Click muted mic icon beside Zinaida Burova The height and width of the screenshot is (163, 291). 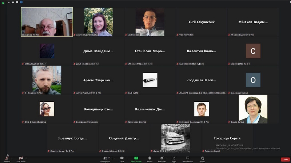229,122
